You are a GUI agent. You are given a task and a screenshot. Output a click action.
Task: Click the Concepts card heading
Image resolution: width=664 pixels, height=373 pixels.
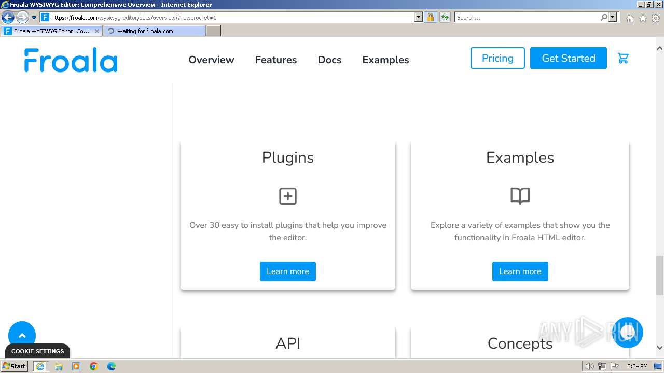[520, 343]
